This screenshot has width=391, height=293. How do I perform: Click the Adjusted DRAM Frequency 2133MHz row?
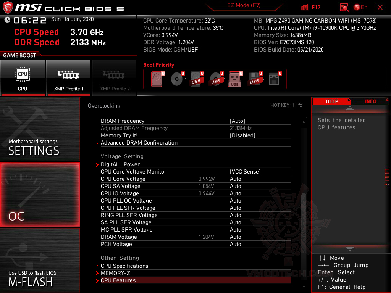195,128
